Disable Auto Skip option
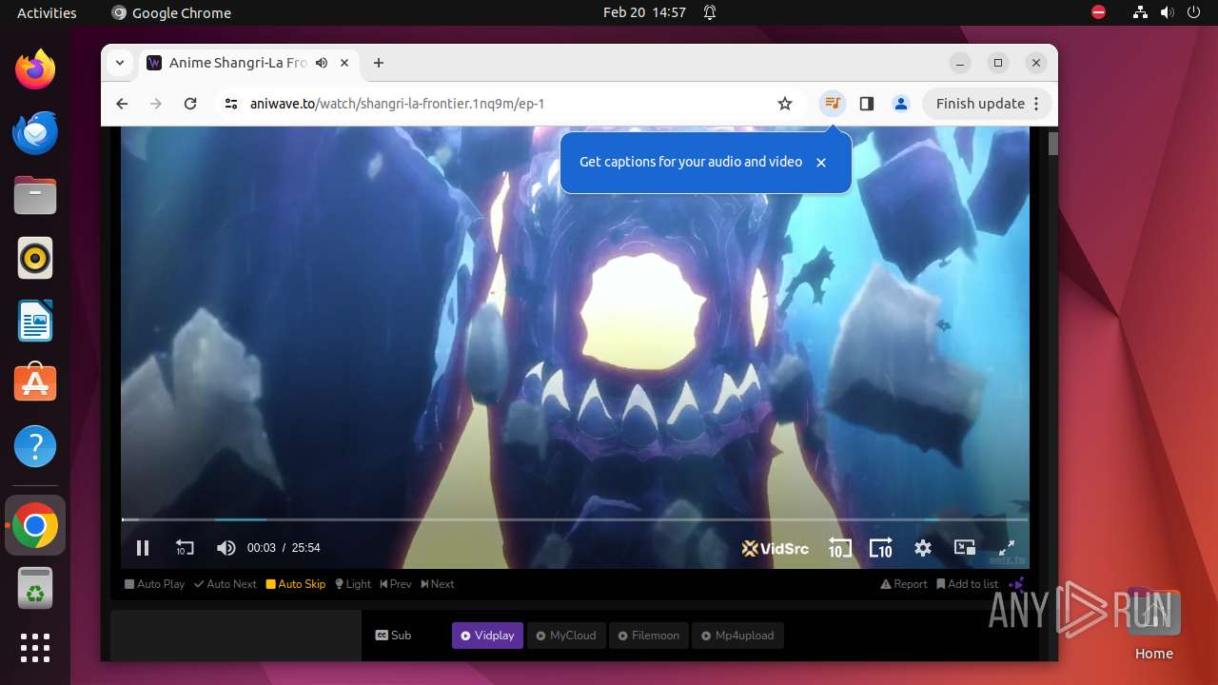This screenshot has width=1218, height=685. [296, 584]
